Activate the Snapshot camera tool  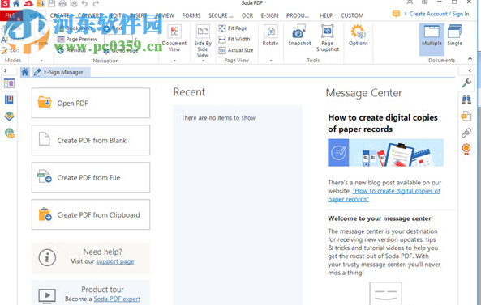coord(299,35)
